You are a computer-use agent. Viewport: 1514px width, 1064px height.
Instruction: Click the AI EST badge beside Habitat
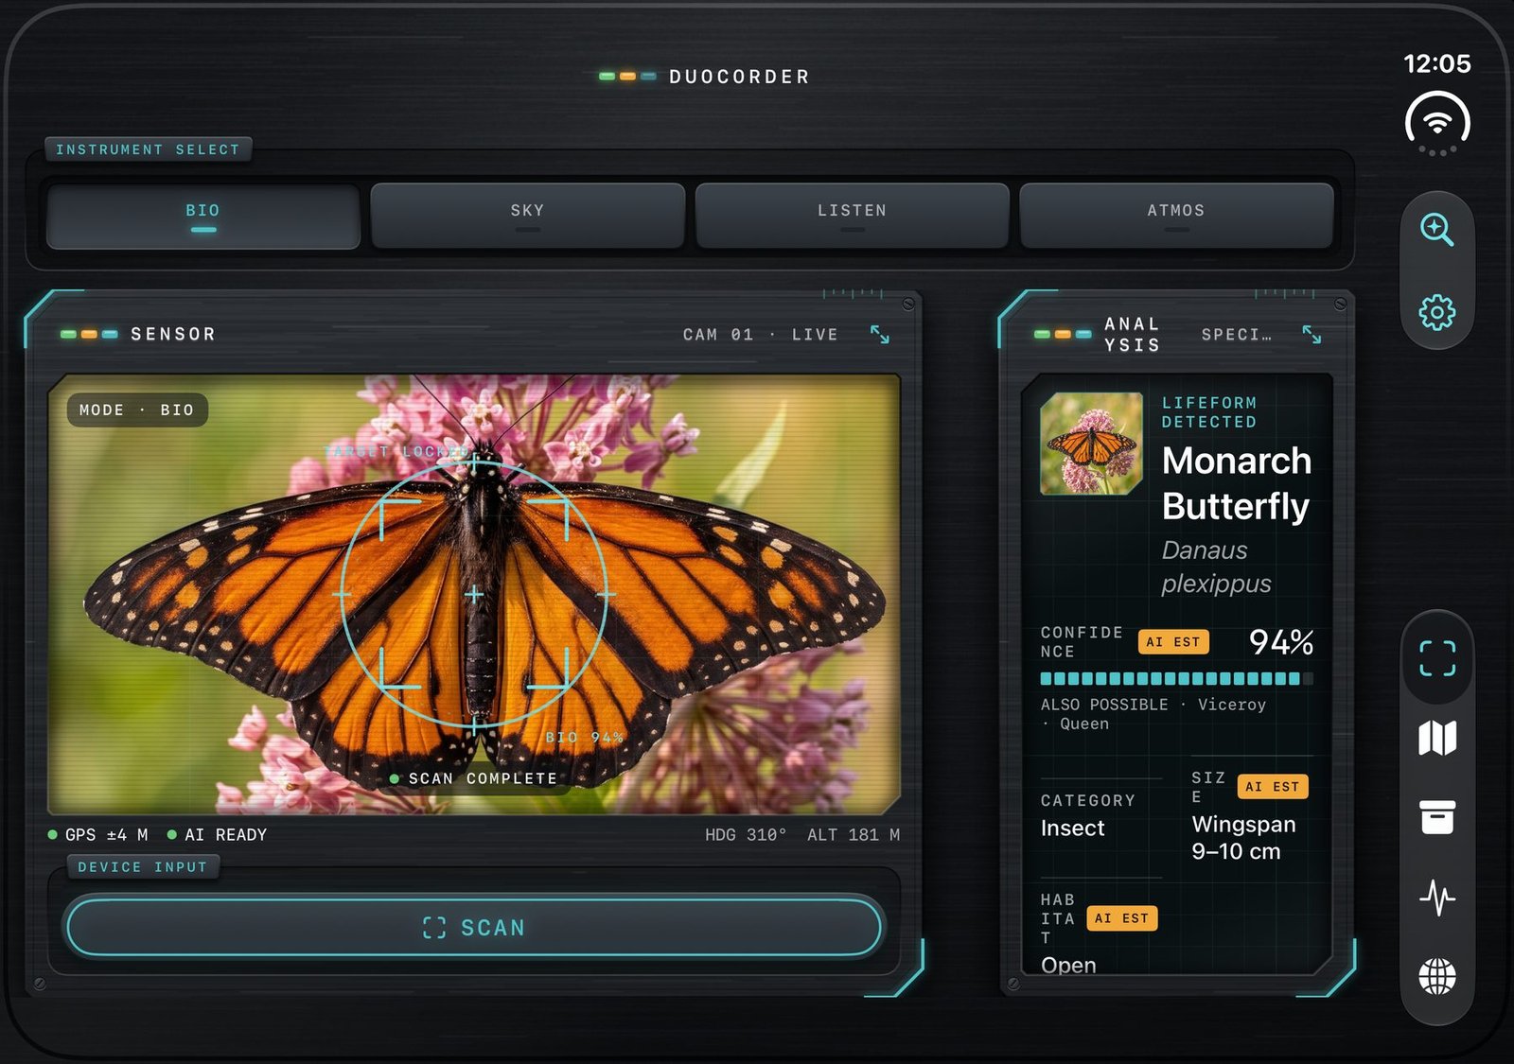pos(1122,918)
